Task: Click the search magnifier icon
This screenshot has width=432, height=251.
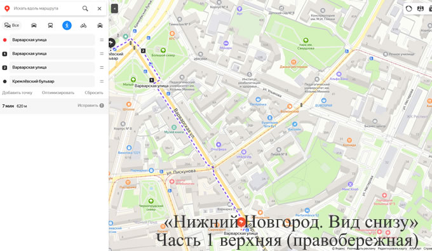Action: pyautogui.click(x=85, y=8)
